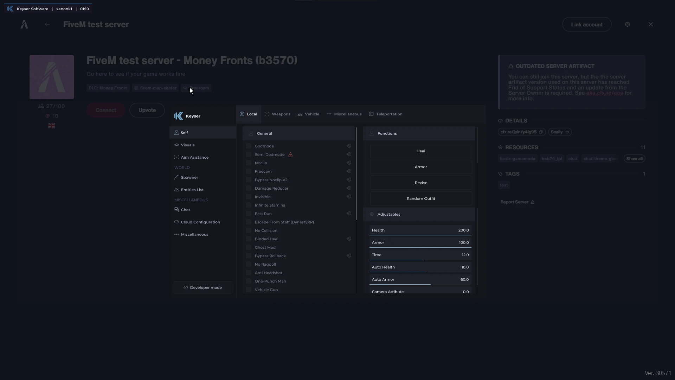Click the FiveM logo in header
Image resolution: width=675 pixels, height=380 pixels.
tap(24, 24)
